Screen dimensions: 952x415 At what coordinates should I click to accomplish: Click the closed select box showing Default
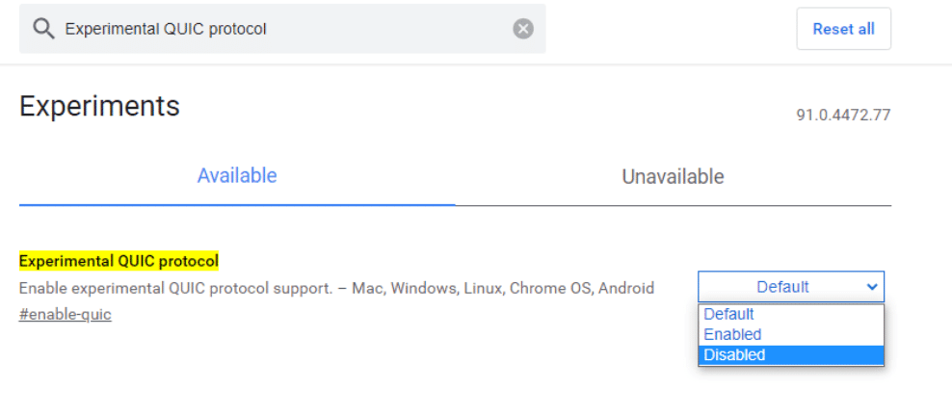pyautogui.click(x=781, y=287)
